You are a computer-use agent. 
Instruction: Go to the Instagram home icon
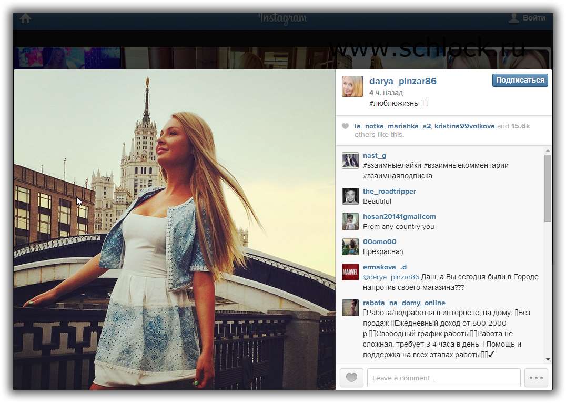(25, 18)
